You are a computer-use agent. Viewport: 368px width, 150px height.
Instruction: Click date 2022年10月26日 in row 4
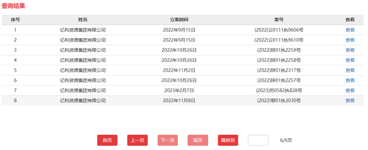pos(179,60)
